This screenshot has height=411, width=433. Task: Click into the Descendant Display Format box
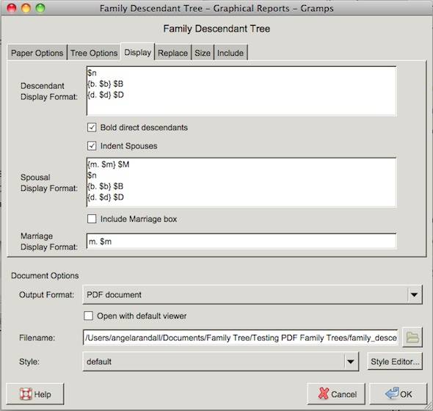(241, 91)
